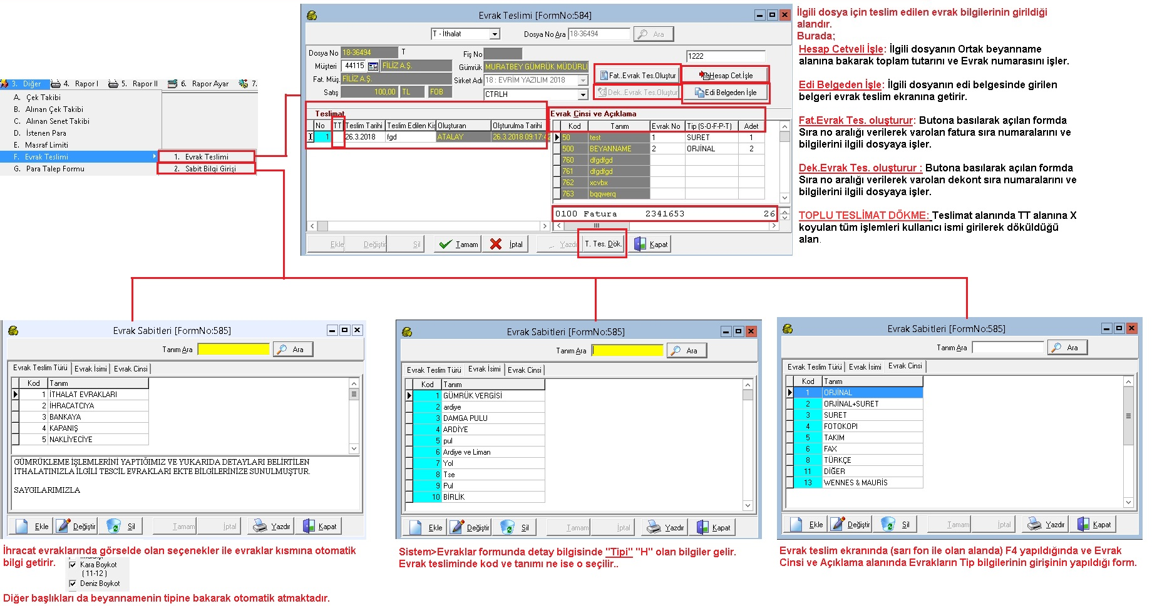This screenshot has height=606, width=1162.
Task: Switch to Evrak İsimi tab in left window
Action: click(91, 369)
